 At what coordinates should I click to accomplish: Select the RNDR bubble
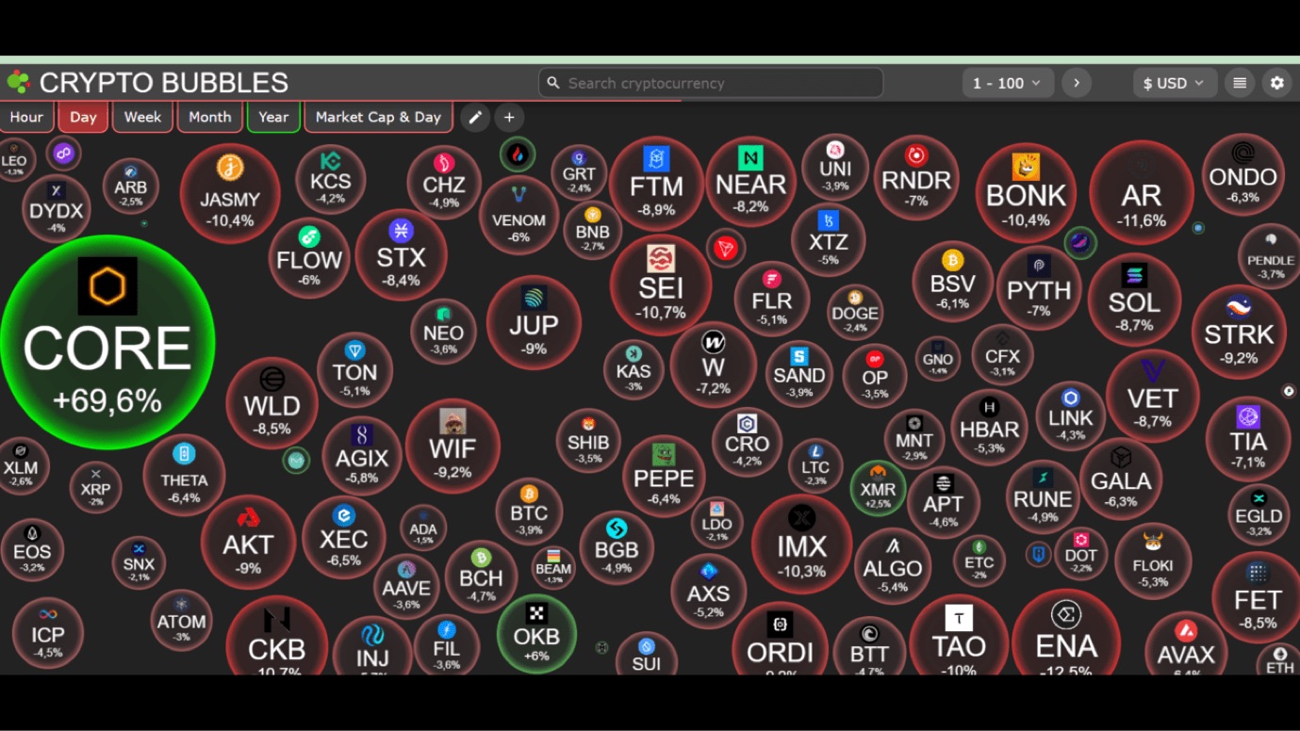coord(916,178)
